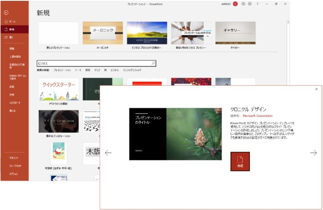Select the 木版 template thumbnail

coord(91,154)
